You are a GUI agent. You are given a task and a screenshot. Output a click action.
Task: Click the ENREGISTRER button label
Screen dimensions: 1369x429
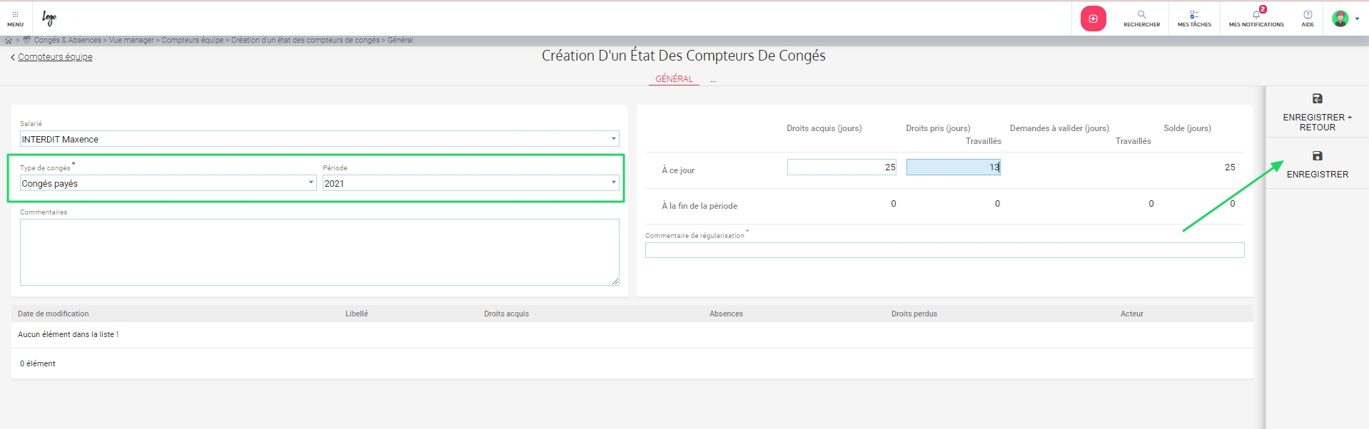click(1318, 175)
